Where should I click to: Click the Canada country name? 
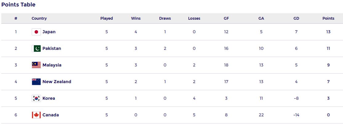(50, 115)
